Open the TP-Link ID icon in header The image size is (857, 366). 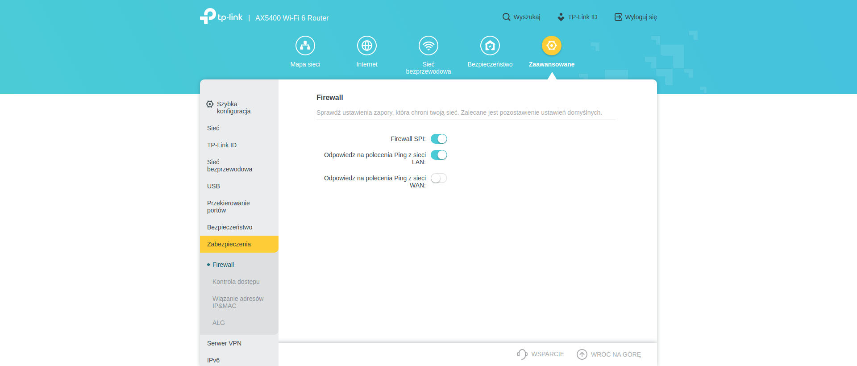point(561,17)
